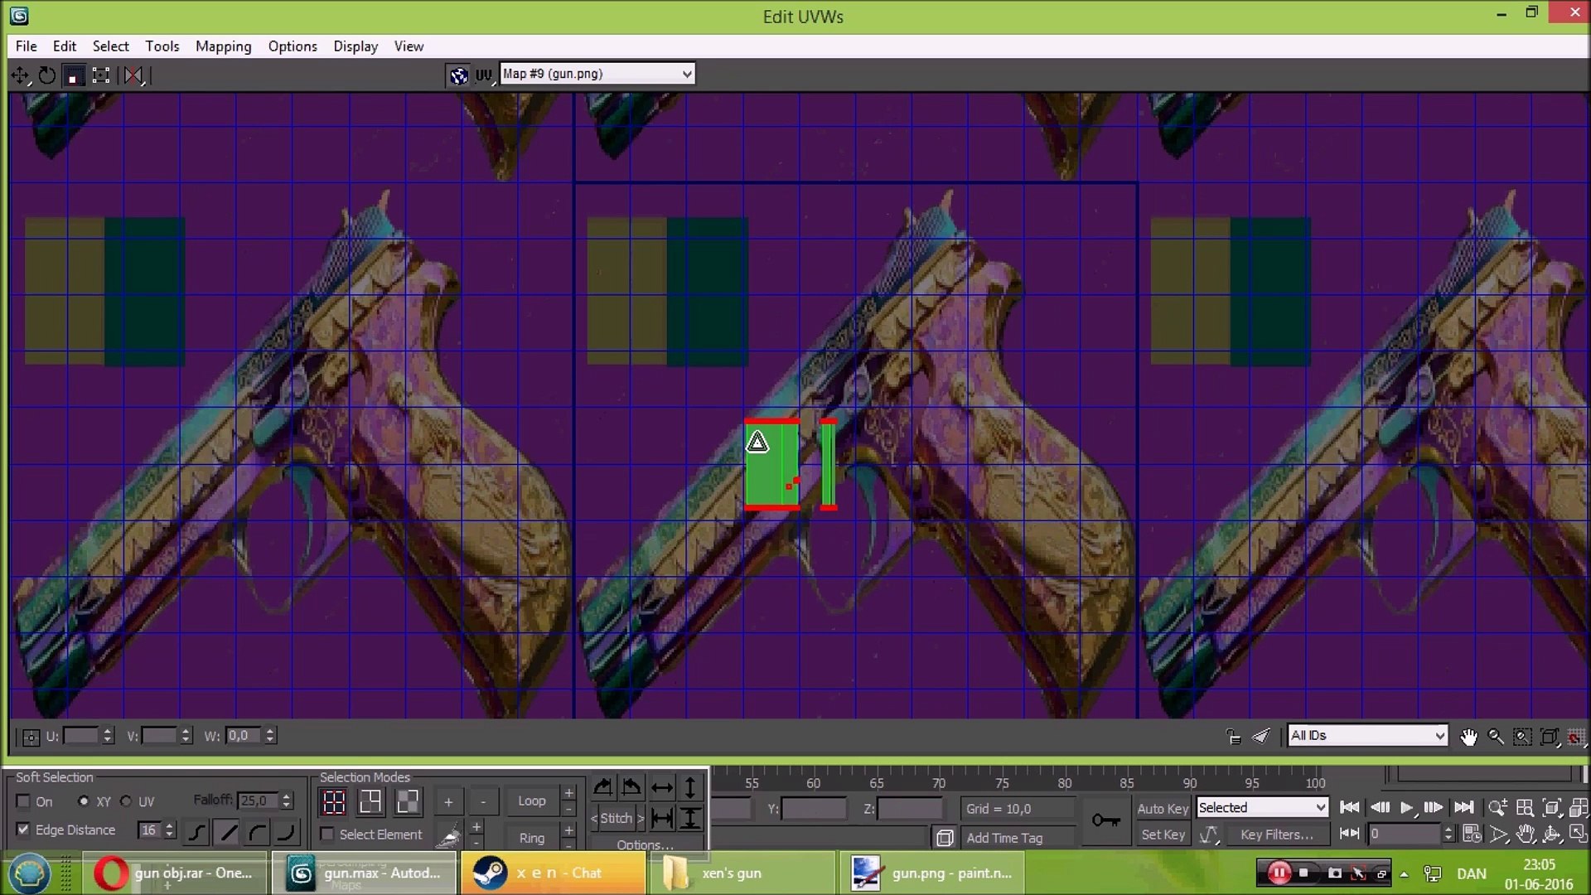Activate the Pan hand tool
1591x895 pixels.
pos(1468,737)
